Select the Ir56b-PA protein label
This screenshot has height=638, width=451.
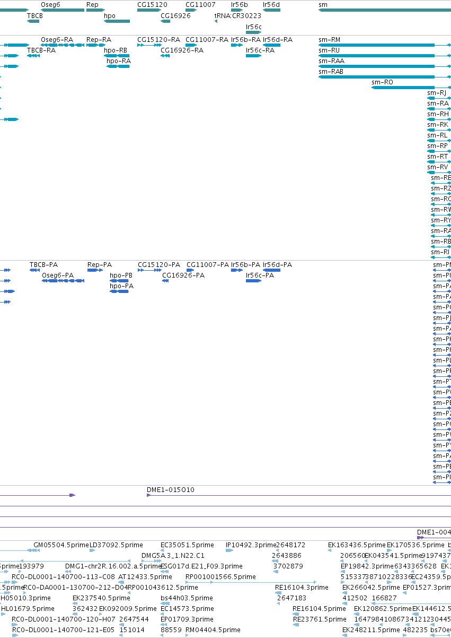click(x=246, y=264)
